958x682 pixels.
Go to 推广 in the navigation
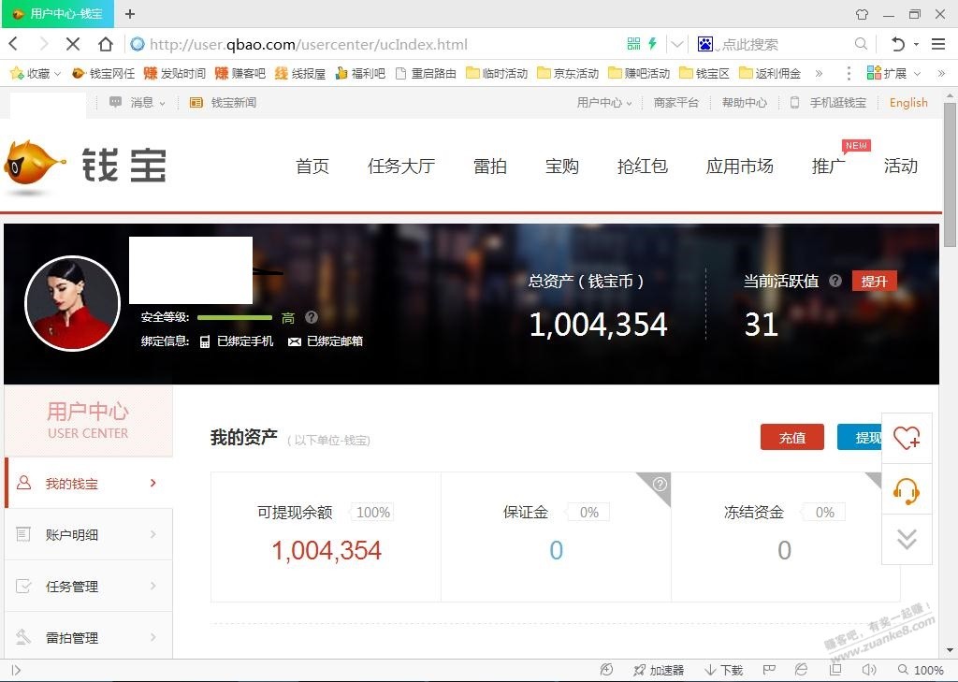(x=829, y=167)
